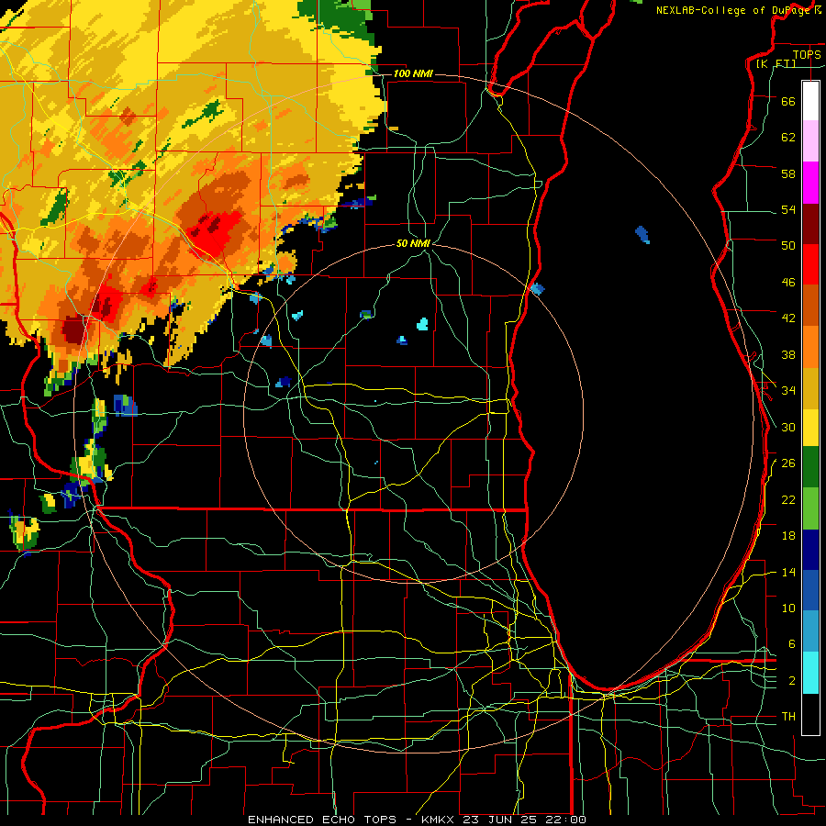Click the legend value '38'

pos(788,355)
